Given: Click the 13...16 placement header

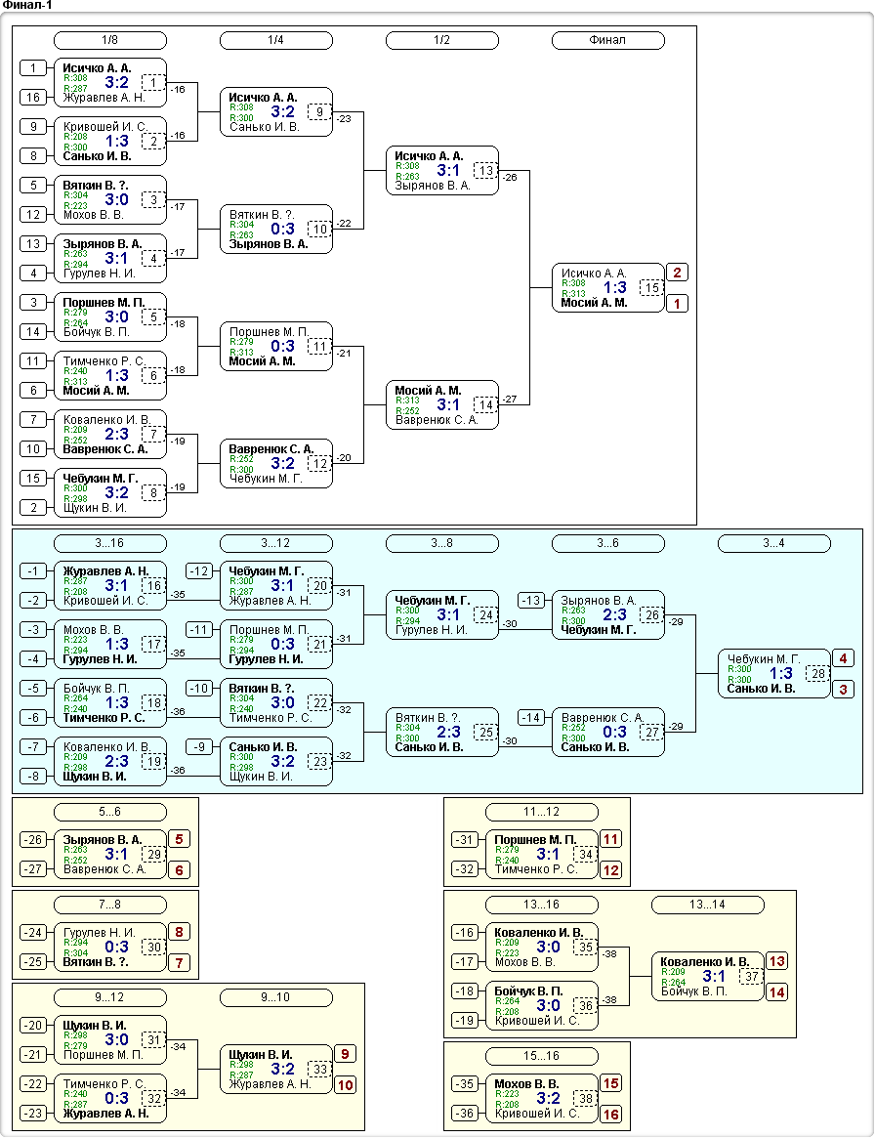Looking at the screenshot, I should (542, 905).
